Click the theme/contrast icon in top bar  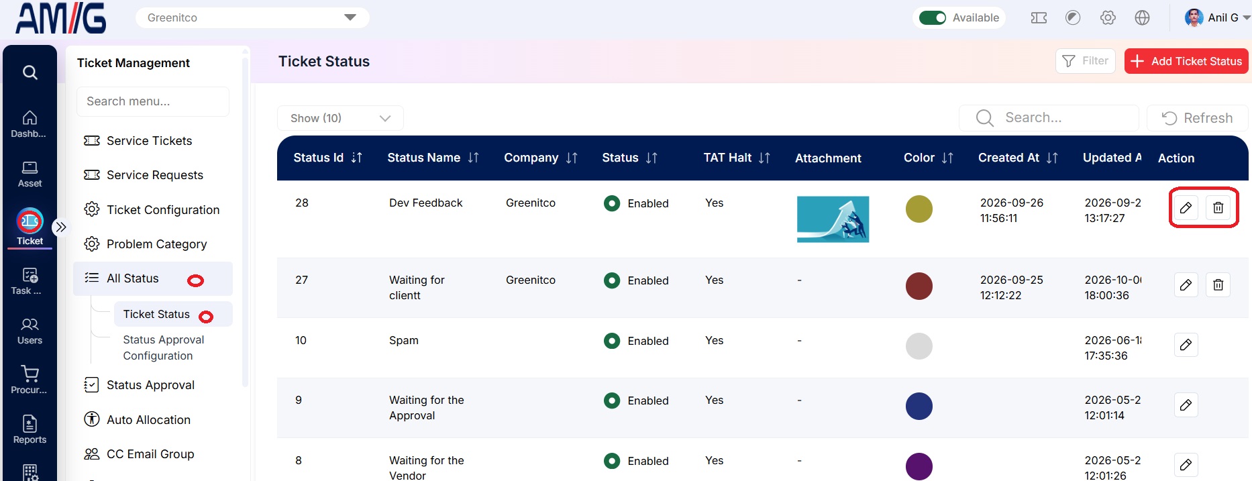1073,18
